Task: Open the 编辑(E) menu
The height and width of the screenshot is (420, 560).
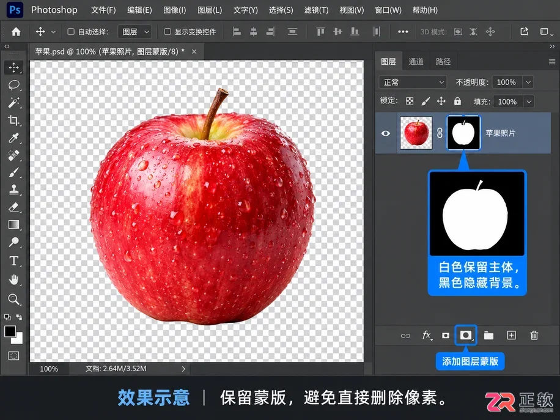Action: tap(139, 10)
